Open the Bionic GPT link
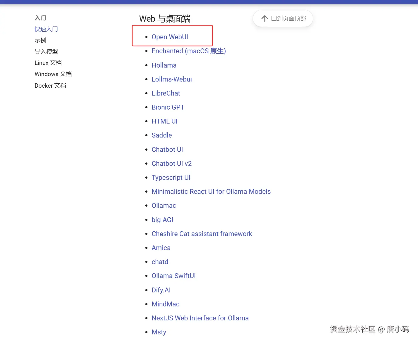The width and height of the screenshot is (418, 342). pos(168,107)
